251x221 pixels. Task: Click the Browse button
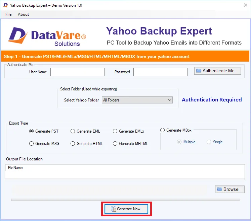230,189
